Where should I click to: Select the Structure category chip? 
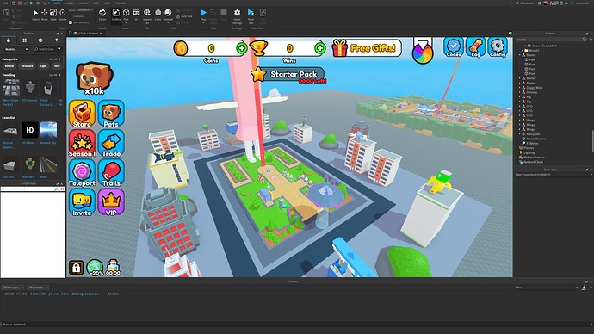coord(27,66)
